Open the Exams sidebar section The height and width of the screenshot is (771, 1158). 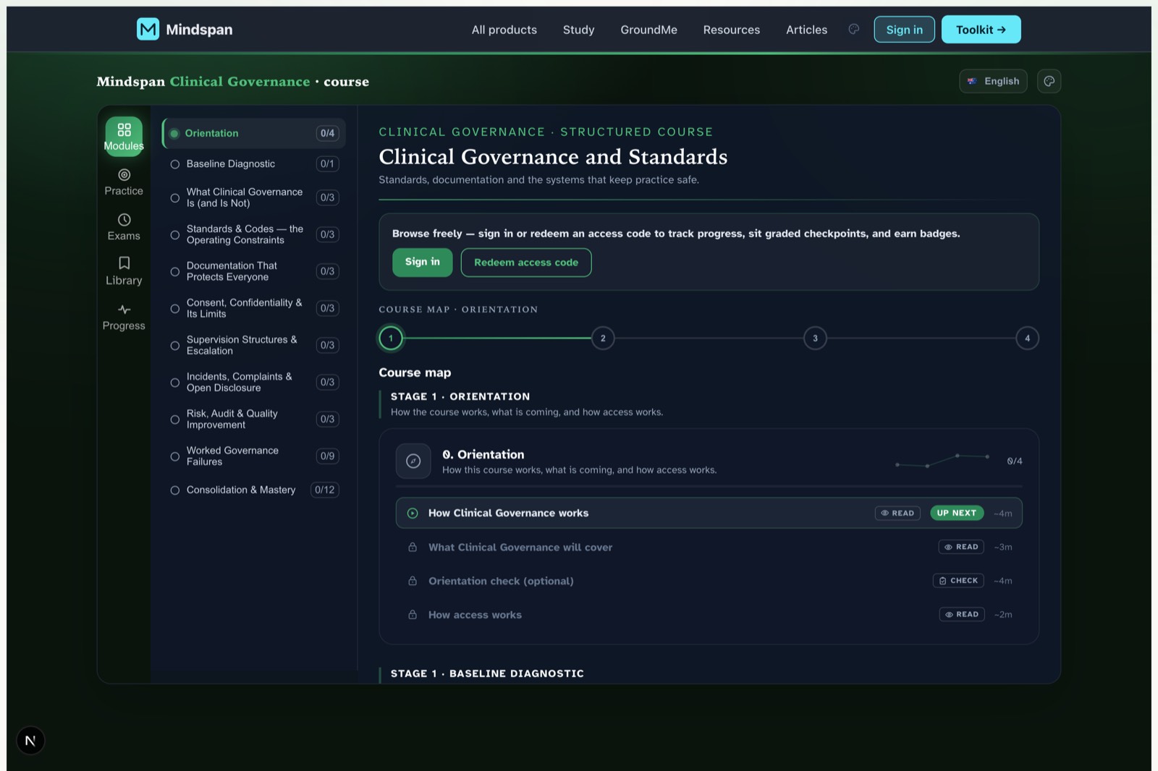click(124, 227)
